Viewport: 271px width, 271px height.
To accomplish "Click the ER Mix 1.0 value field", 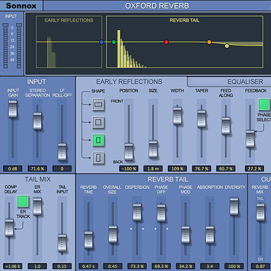I will point(37,266).
